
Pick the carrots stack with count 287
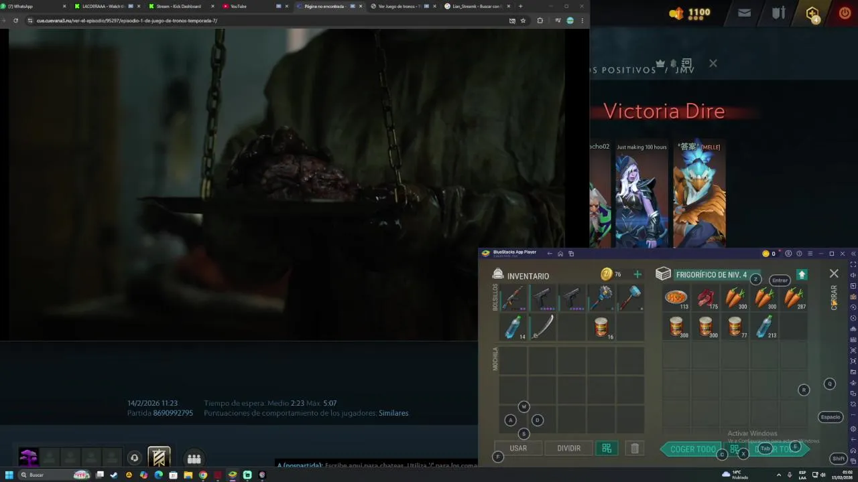point(794,297)
